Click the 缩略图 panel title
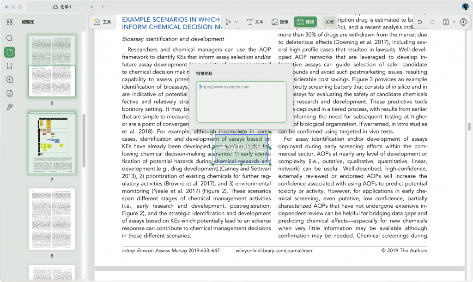The image size is (473, 282). point(28,22)
